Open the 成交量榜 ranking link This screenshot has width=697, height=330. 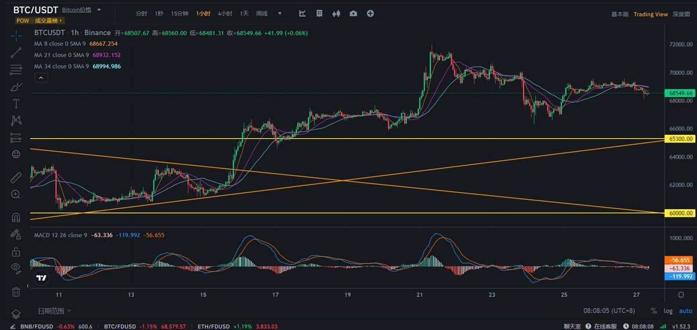(48, 20)
